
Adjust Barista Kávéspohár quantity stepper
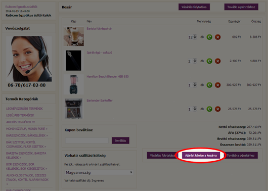click(195, 37)
